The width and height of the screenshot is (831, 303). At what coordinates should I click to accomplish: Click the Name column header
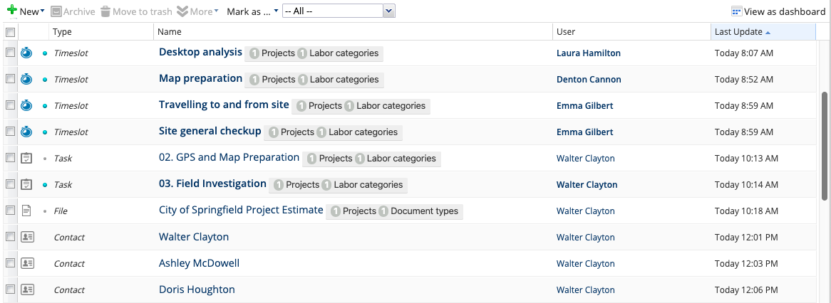tap(353, 32)
